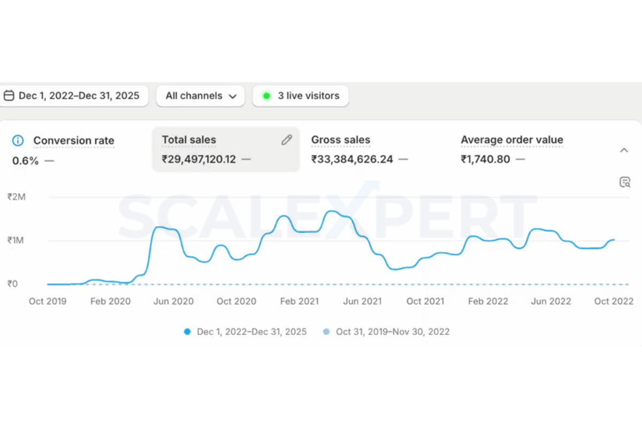The width and height of the screenshot is (642, 428).
Task: Click the ₹33,384,626.24 gross sales value
Action: click(x=353, y=159)
